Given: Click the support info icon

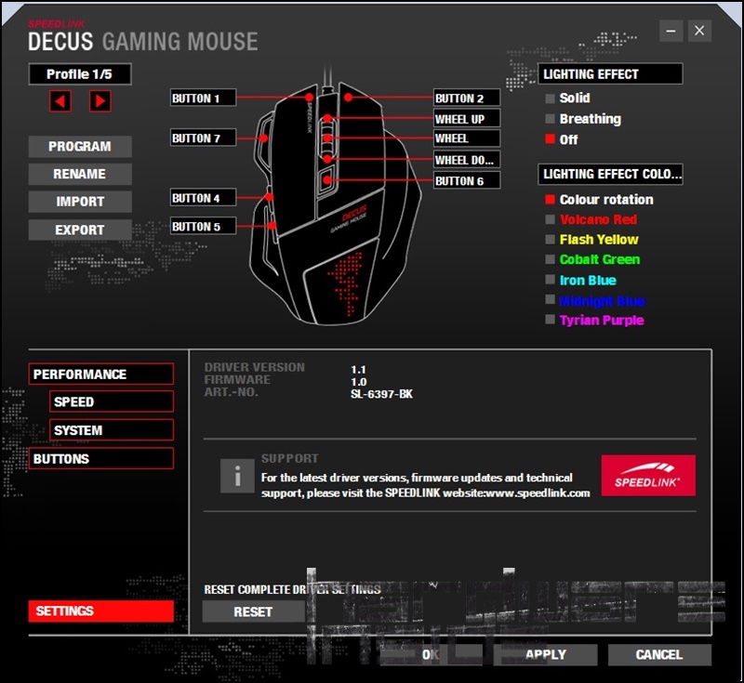Looking at the screenshot, I should click(x=237, y=476).
